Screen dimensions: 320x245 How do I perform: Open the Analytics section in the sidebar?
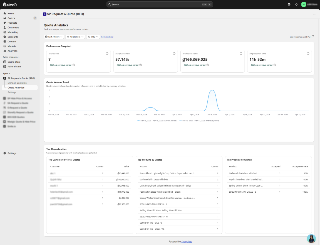[12, 51]
